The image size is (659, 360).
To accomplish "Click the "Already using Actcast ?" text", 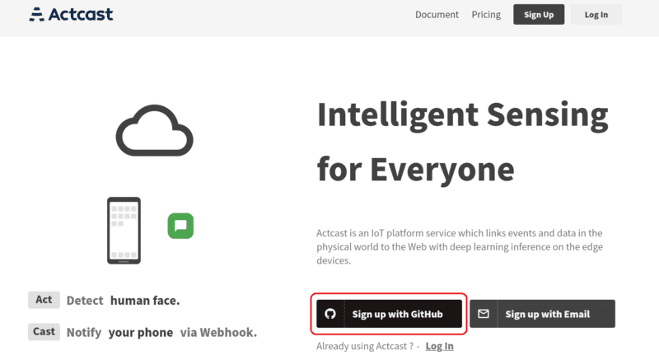I will pos(364,346).
